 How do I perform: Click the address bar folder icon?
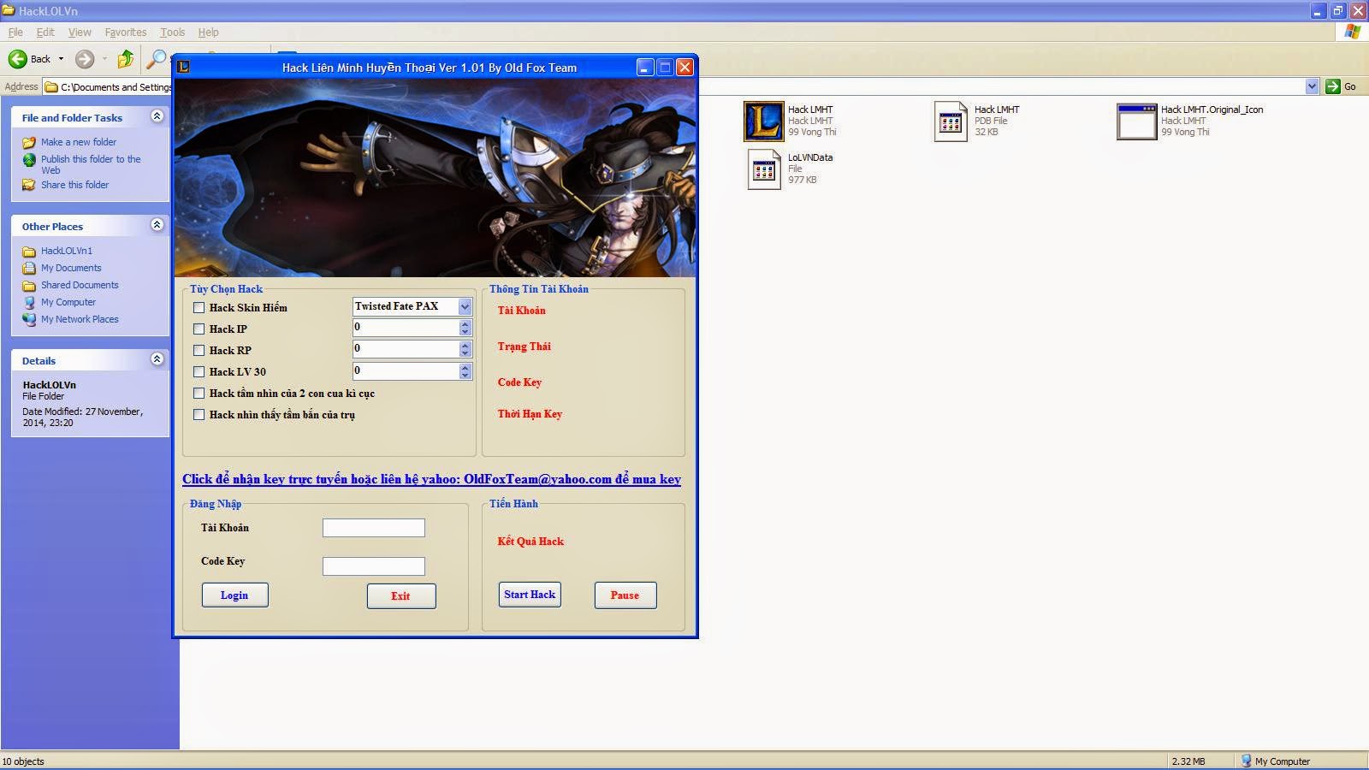(x=51, y=86)
